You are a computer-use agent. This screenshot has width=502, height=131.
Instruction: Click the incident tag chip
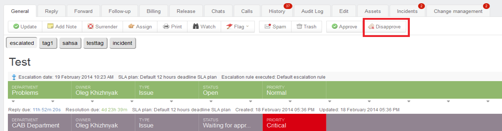[123, 43]
